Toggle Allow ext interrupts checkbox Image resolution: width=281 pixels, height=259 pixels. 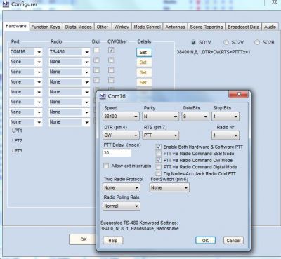(x=106, y=166)
